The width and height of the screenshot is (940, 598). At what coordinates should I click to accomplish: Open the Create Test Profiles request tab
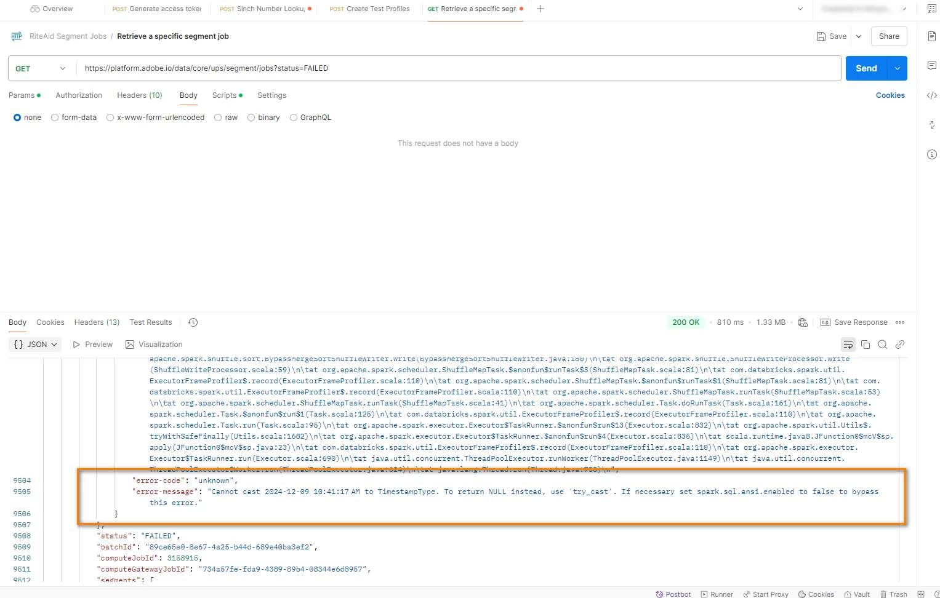[369, 9]
